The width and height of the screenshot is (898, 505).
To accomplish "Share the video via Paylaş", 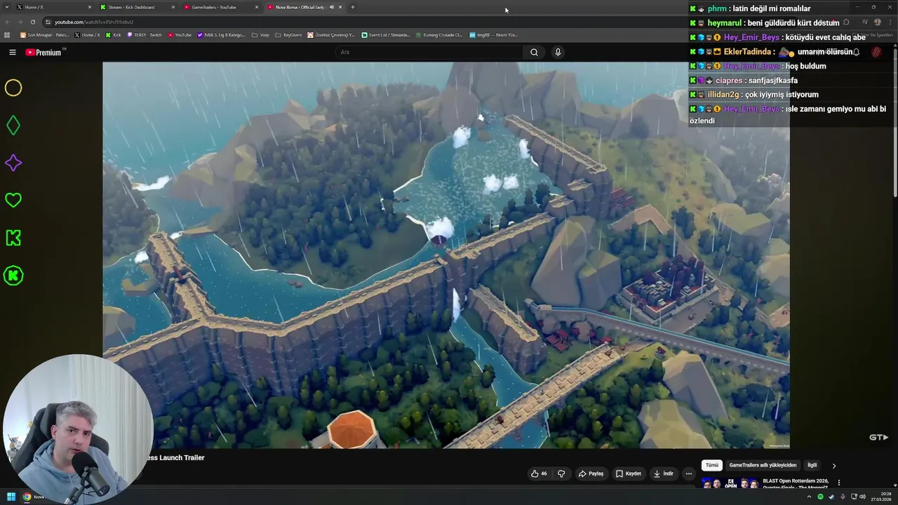I will coord(591,473).
